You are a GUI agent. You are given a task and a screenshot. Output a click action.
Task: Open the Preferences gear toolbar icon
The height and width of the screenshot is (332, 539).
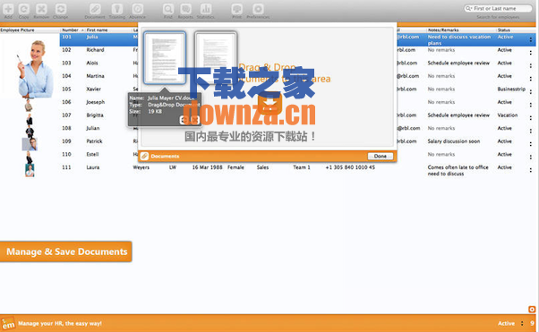tap(258, 9)
